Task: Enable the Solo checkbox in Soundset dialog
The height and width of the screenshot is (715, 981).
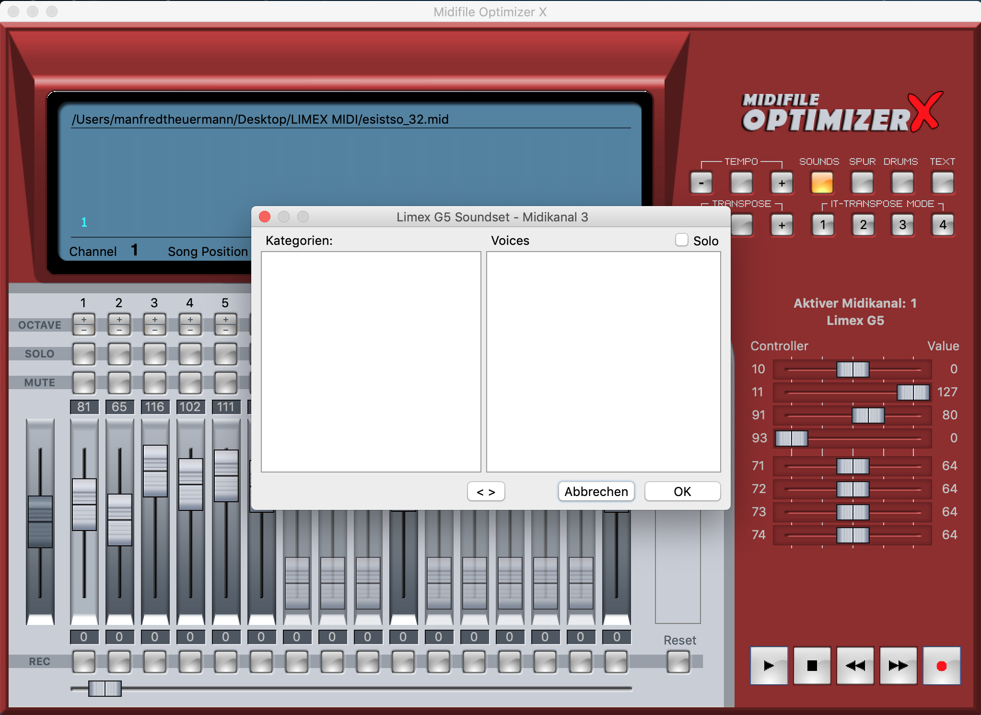Action: pos(681,240)
